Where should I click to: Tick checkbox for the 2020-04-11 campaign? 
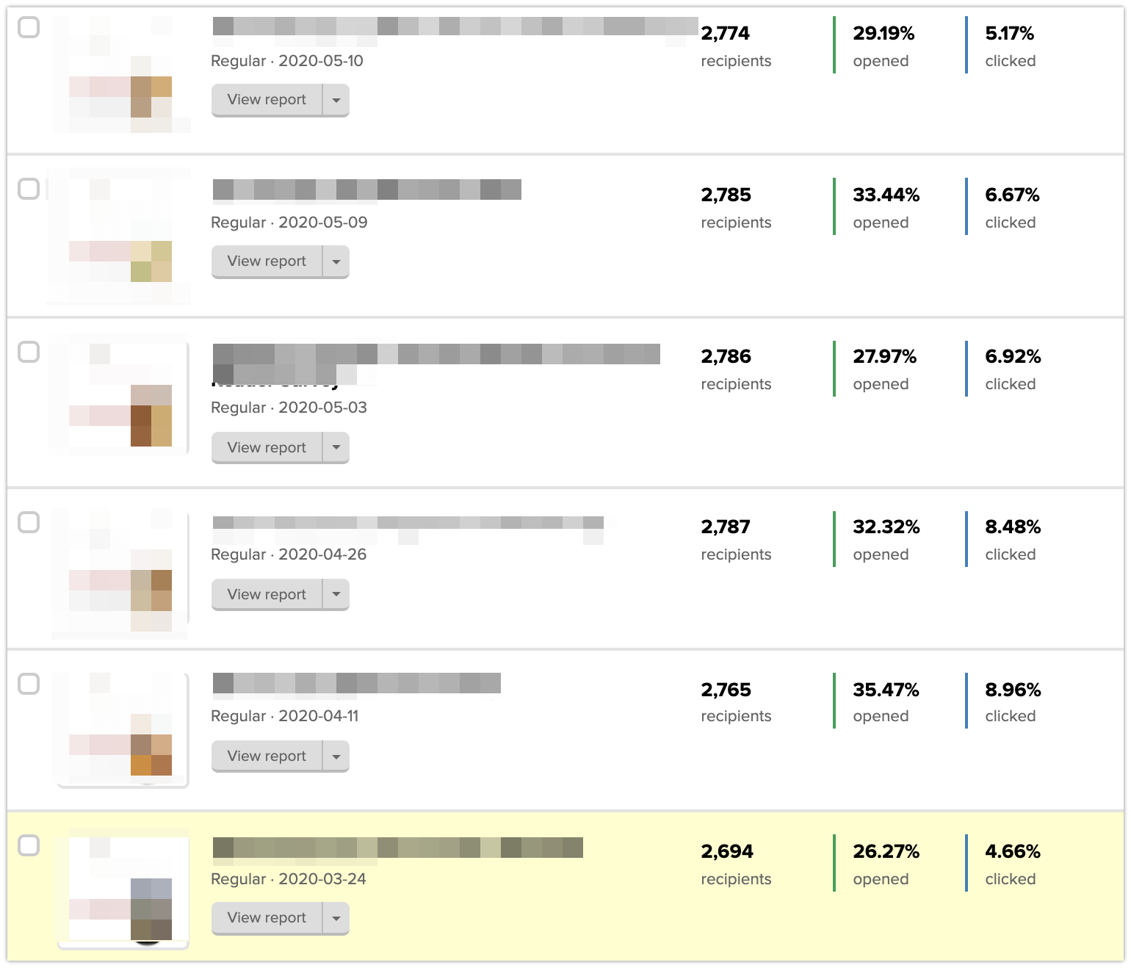29,684
